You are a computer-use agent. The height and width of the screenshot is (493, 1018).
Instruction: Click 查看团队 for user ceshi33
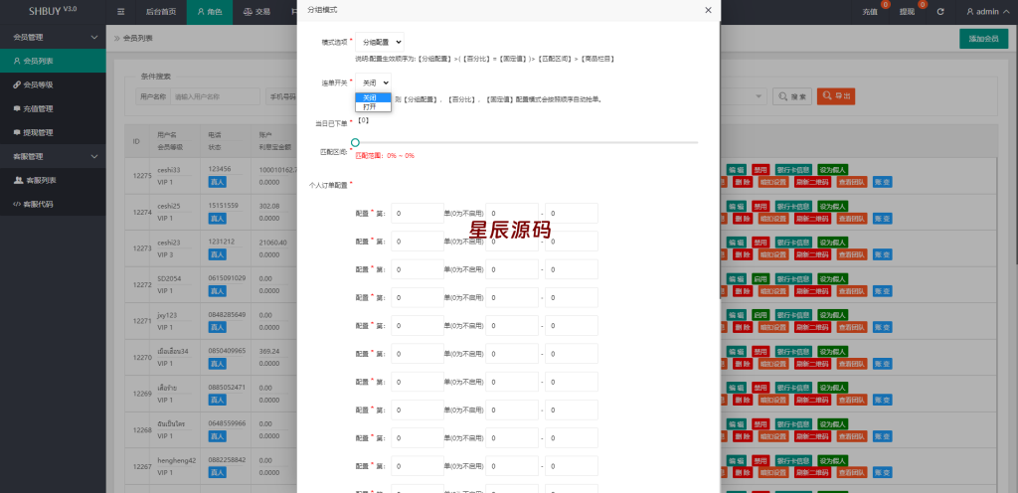coord(851,182)
